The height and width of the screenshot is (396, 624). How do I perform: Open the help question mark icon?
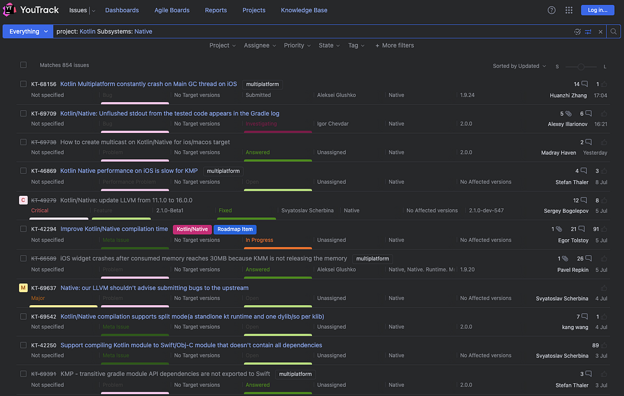[x=551, y=10]
